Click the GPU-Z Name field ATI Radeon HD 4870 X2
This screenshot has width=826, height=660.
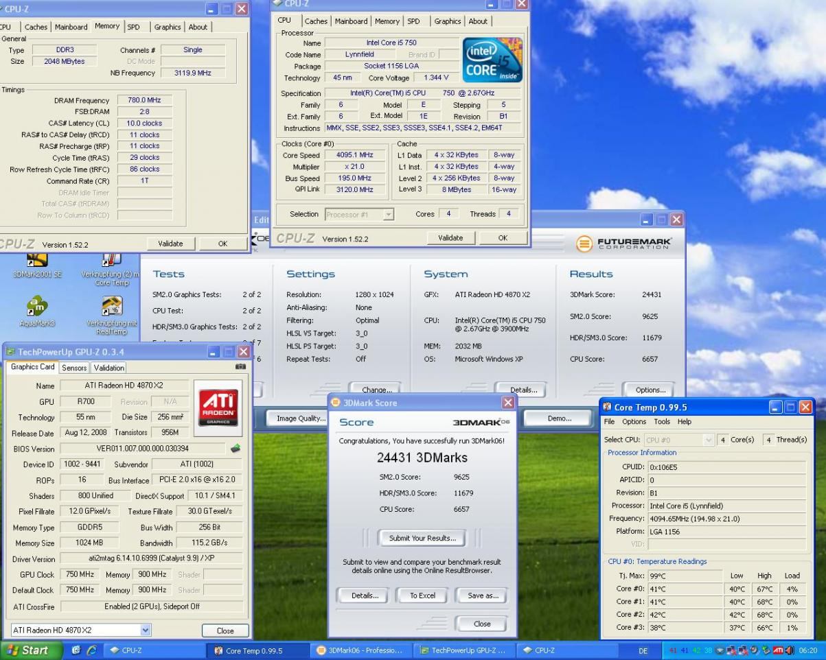pos(126,386)
